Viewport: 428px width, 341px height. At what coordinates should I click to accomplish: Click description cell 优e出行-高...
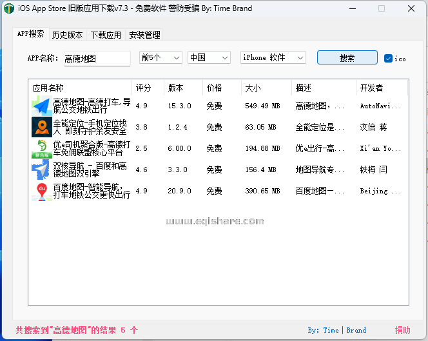click(320, 148)
